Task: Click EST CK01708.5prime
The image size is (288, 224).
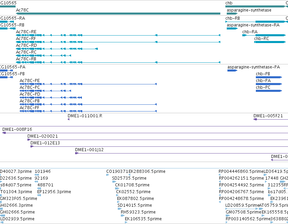Action: (117, 188)
